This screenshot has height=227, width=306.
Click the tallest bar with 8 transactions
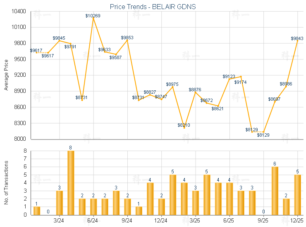pos(71,182)
